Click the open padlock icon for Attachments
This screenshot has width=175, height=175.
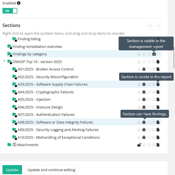coord(139,145)
